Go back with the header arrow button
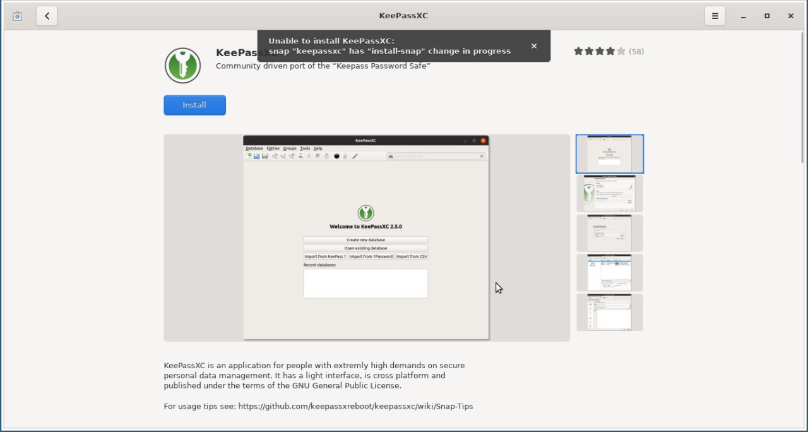808x432 pixels. [47, 16]
